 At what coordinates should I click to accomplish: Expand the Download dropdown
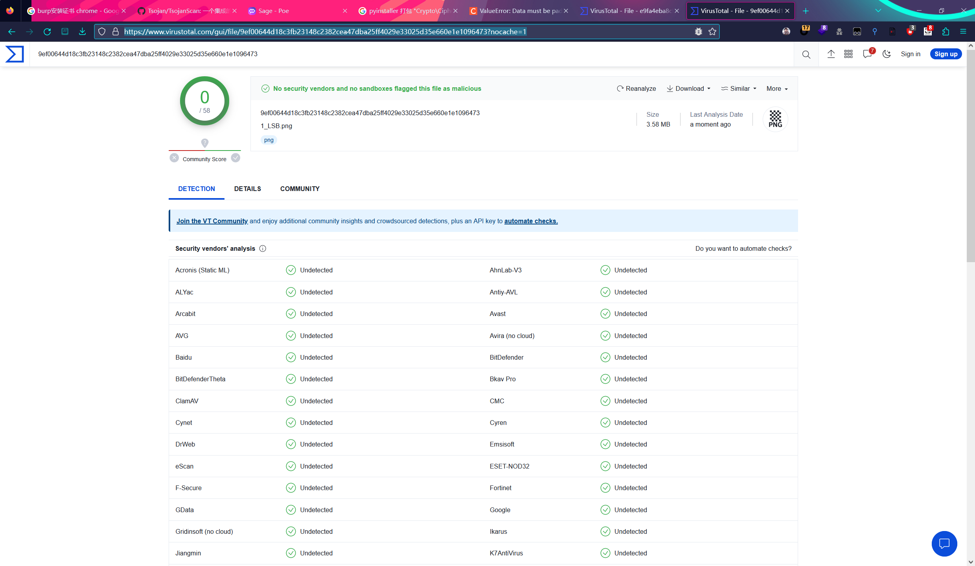point(689,88)
